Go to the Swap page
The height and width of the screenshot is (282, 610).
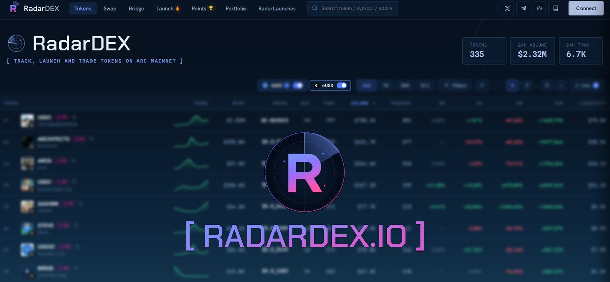110,8
